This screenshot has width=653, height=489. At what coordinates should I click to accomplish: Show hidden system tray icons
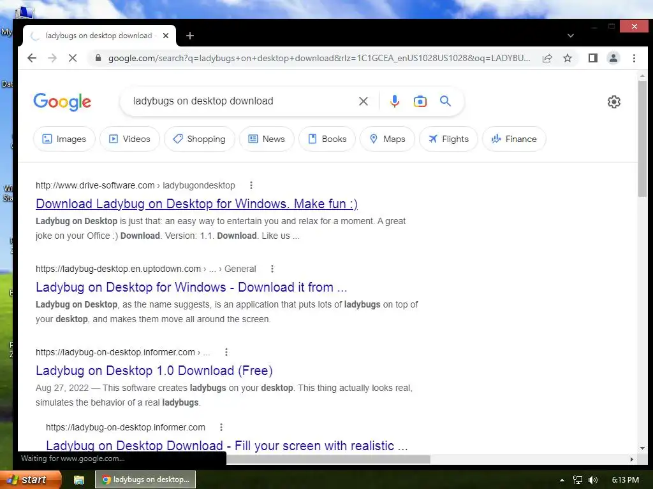(562, 480)
